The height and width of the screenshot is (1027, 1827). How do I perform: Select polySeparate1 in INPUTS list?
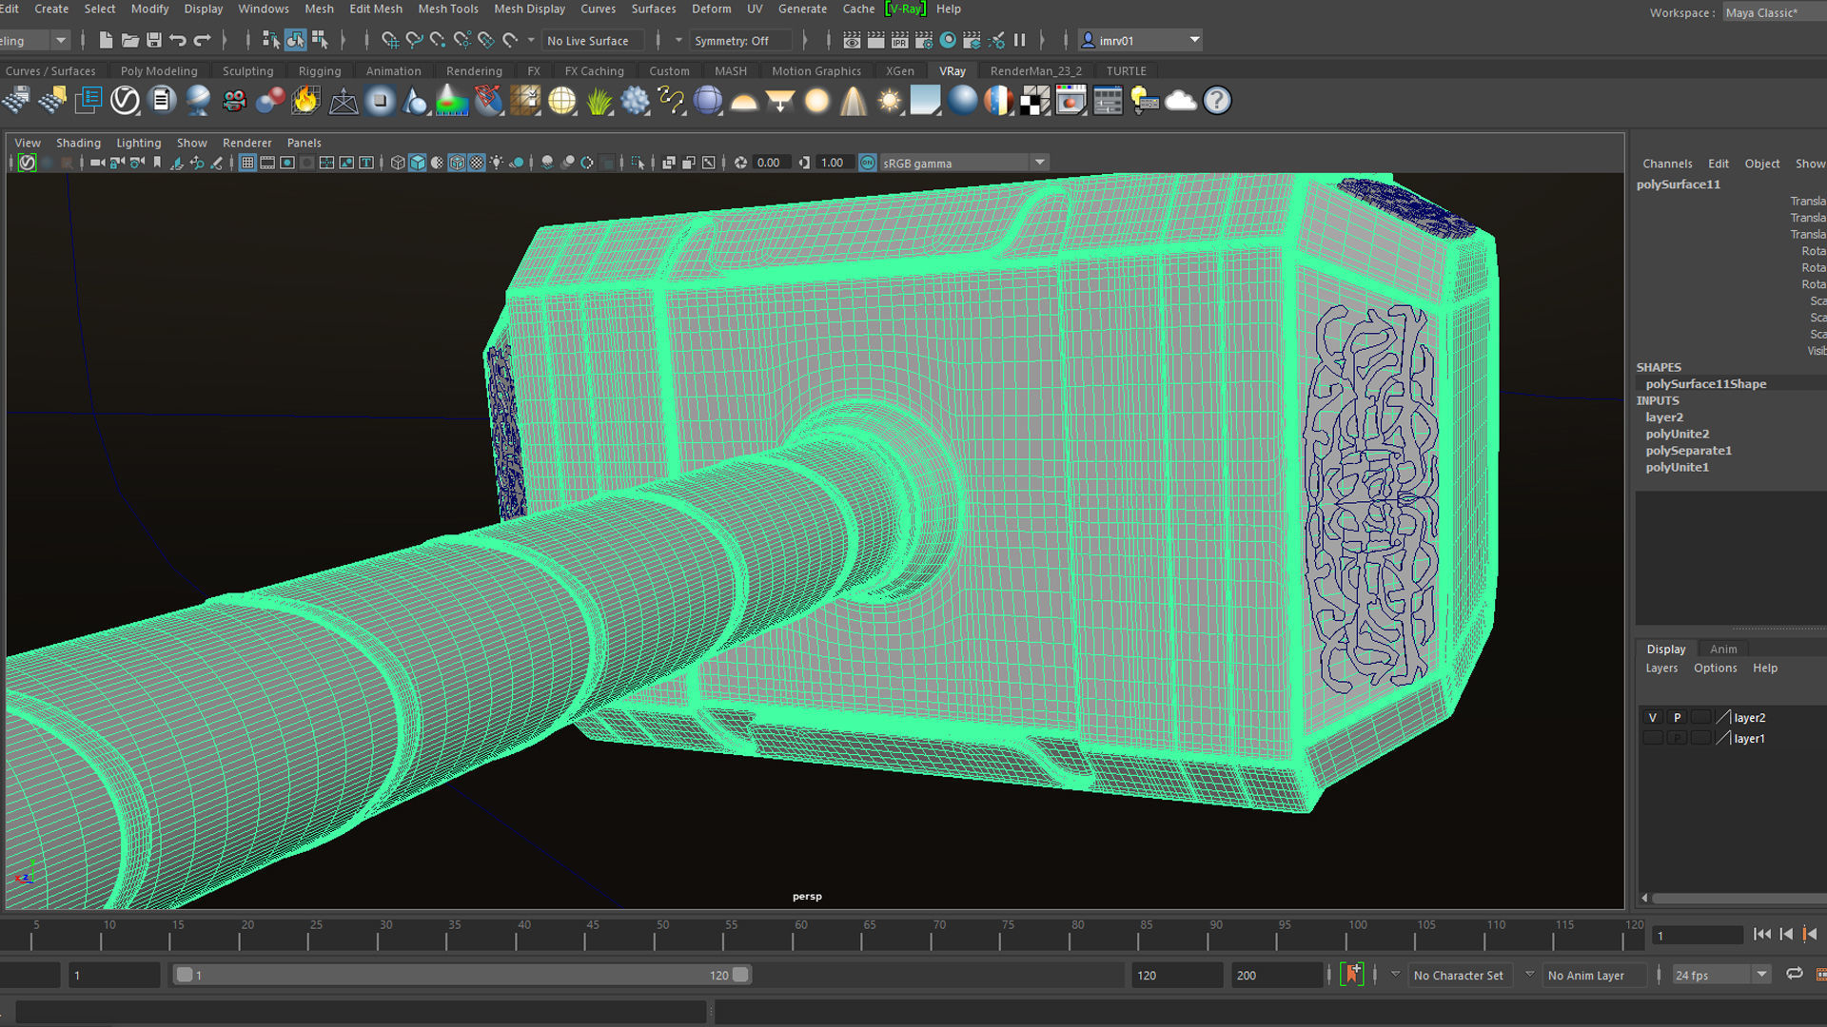[x=1688, y=450]
